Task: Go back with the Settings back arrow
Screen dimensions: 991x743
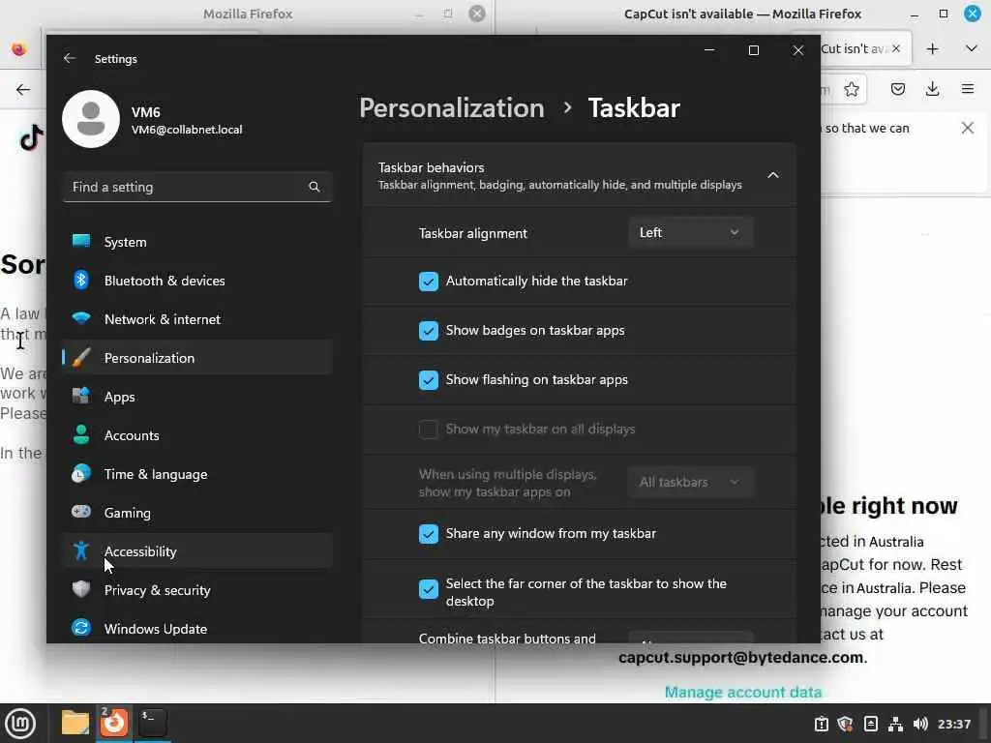Action: (x=70, y=58)
